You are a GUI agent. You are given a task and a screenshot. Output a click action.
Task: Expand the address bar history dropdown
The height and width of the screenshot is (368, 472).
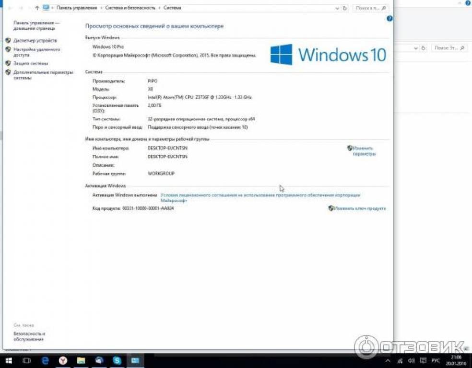click(x=337, y=9)
